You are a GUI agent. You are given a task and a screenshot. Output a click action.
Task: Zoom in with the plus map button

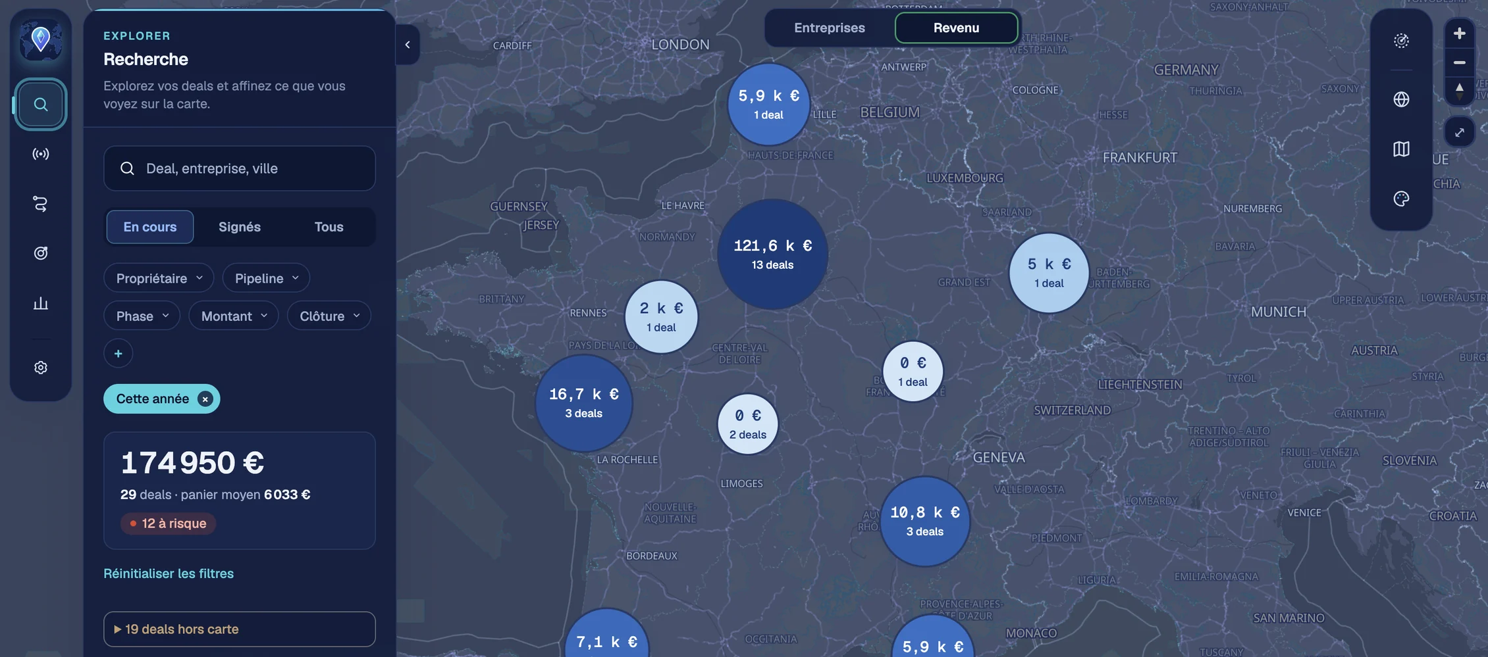click(1460, 34)
